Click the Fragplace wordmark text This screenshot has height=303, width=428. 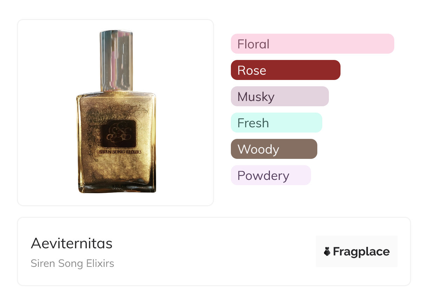click(x=361, y=251)
